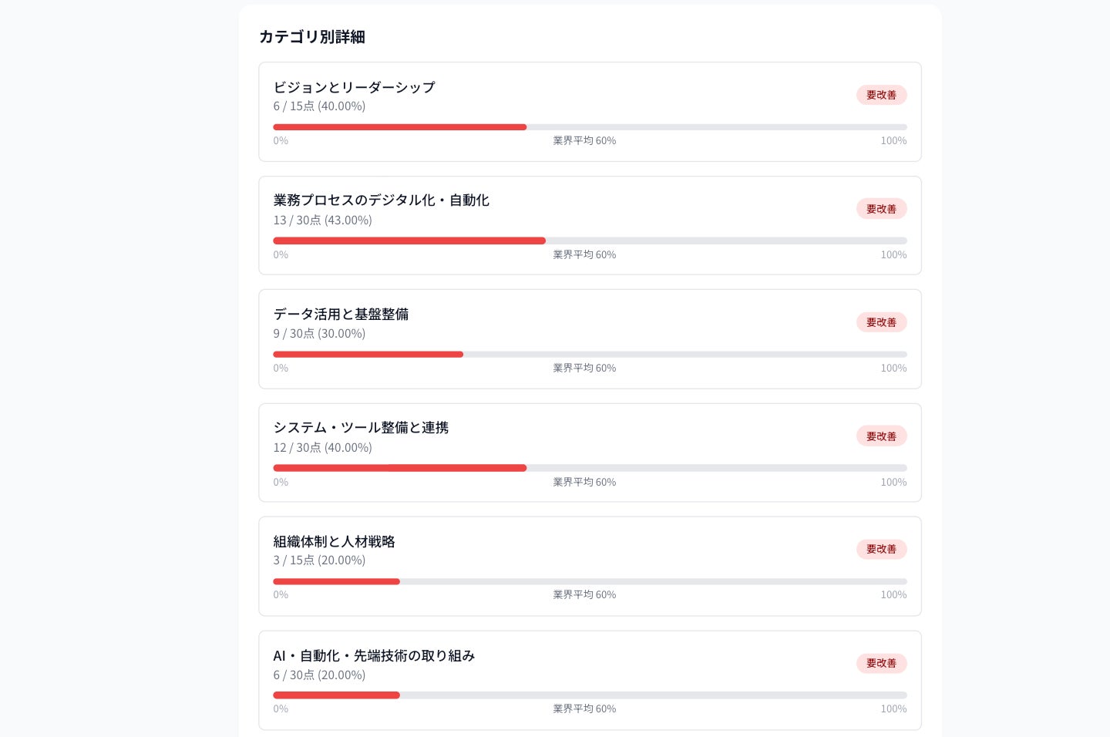Open the システム・ツール整備と連携 category title
1110x737 pixels.
(x=361, y=428)
